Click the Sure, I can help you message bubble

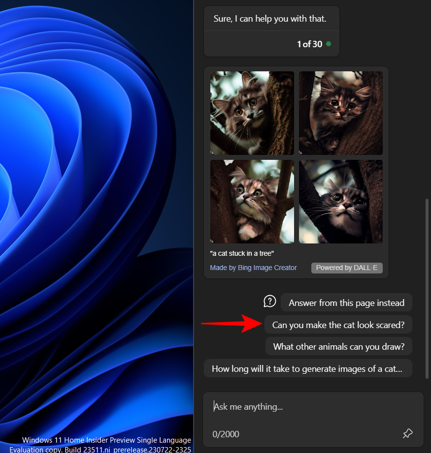coord(271,18)
